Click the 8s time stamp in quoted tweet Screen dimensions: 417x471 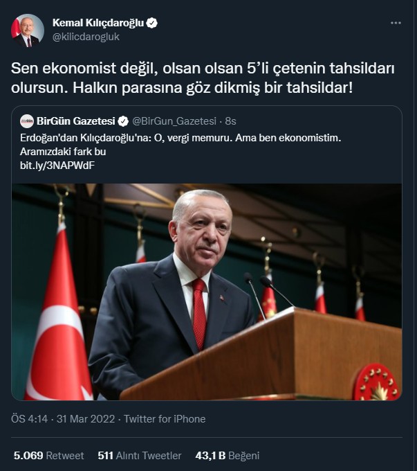coord(231,121)
